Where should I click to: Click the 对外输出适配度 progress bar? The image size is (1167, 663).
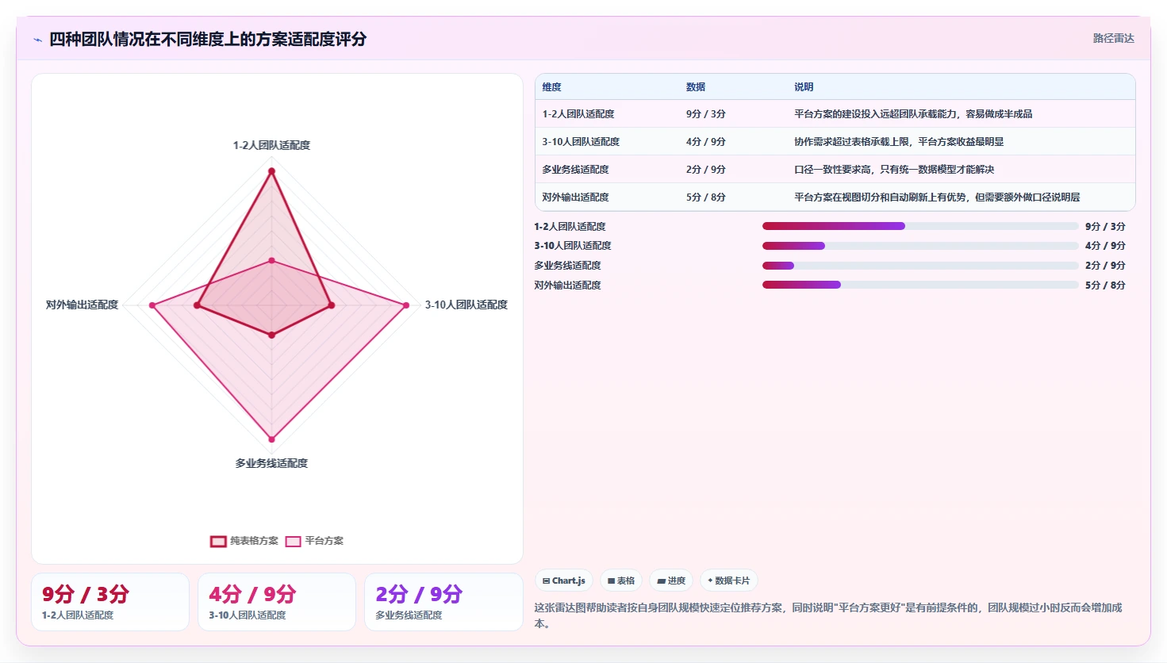click(920, 285)
